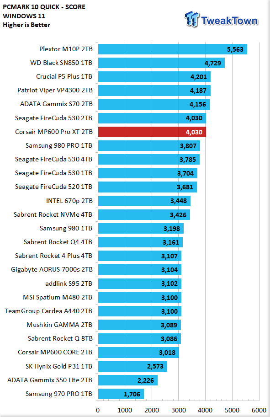Screen dimensions: 270x417
Task: Select the Patriot Viper VP4300 2TB label
Action: [x=55, y=91]
